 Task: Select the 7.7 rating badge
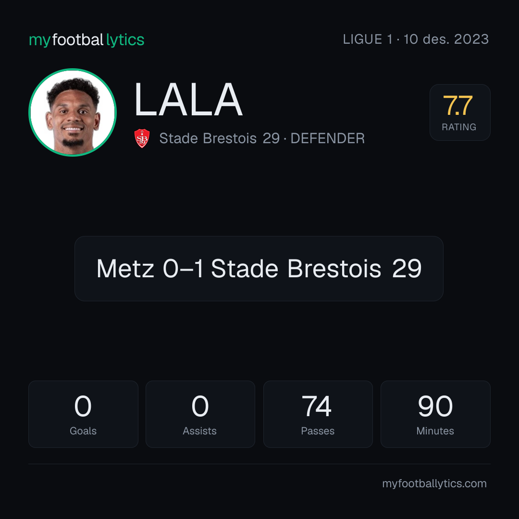460,112
